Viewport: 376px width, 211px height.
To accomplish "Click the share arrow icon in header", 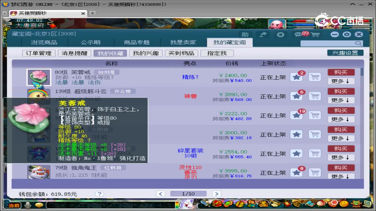I will point(263,35).
